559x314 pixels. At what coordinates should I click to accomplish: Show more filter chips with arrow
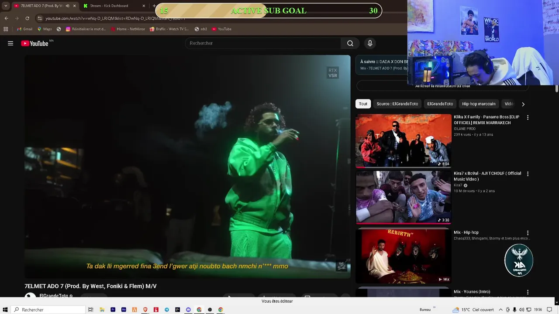[x=523, y=104]
